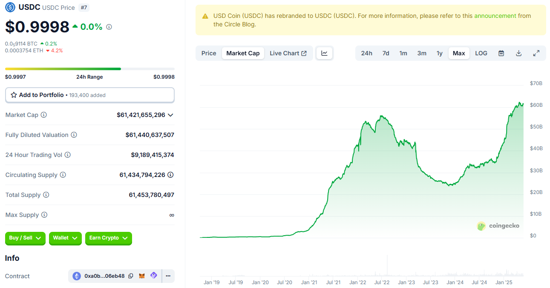Copy the contract address
The width and height of the screenshot is (550, 288).
(x=131, y=276)
